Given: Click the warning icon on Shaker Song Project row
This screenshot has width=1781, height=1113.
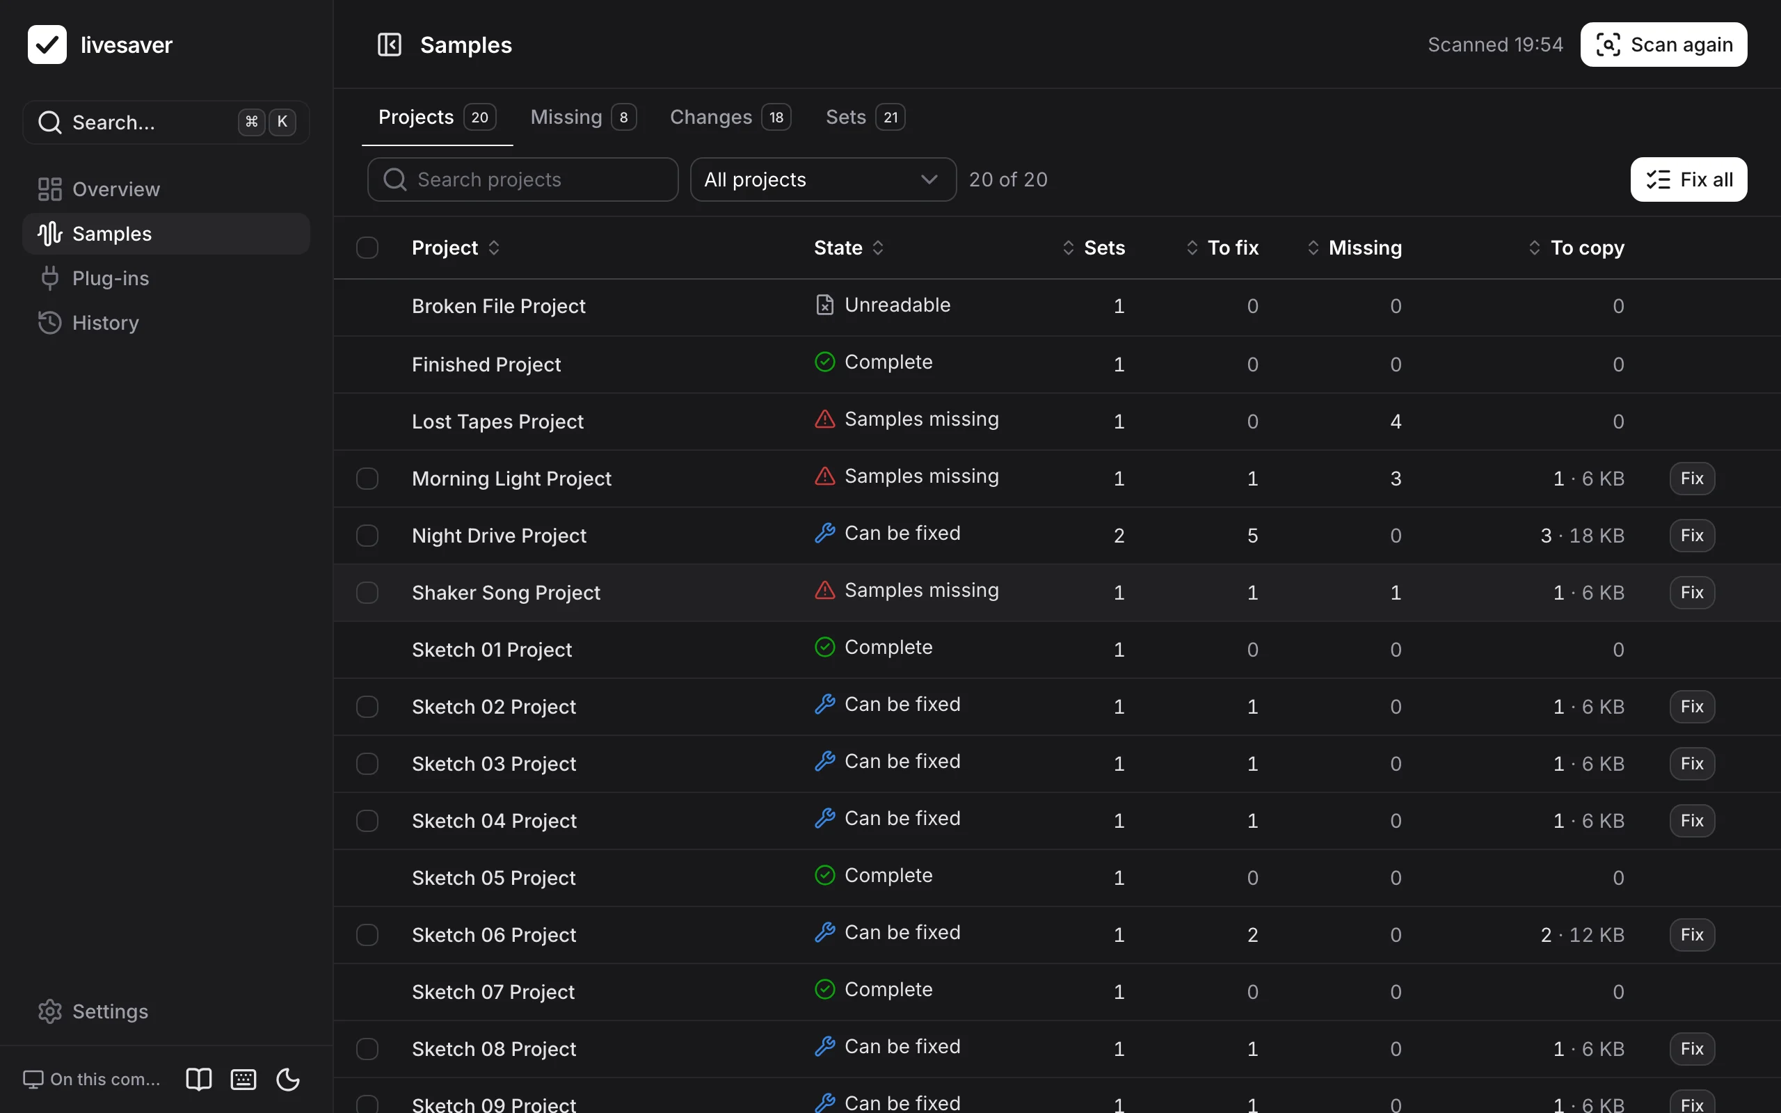Looking at the screenshot, I should (x=825, y=591).
